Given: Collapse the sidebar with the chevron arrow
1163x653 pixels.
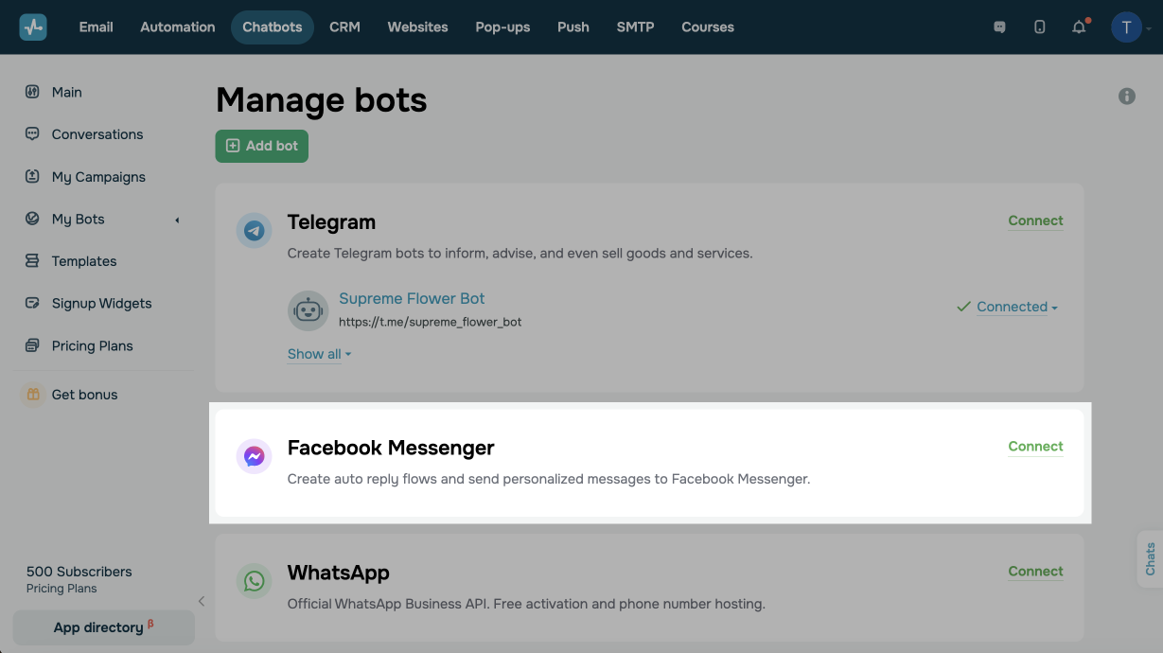Looking at the screenshot, I should coord(202,601).
